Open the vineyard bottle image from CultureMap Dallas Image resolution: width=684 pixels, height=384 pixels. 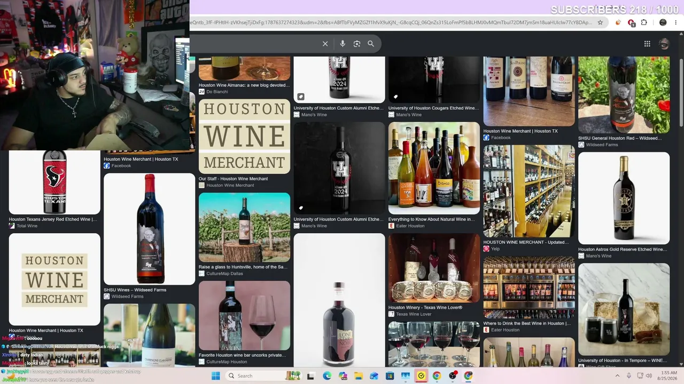pyautogui.click(x=244, y=227)
